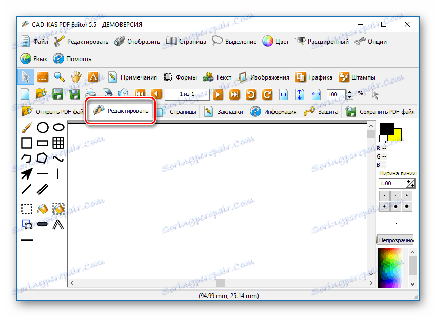Select the arrow pointer tool

coord(26,77)
